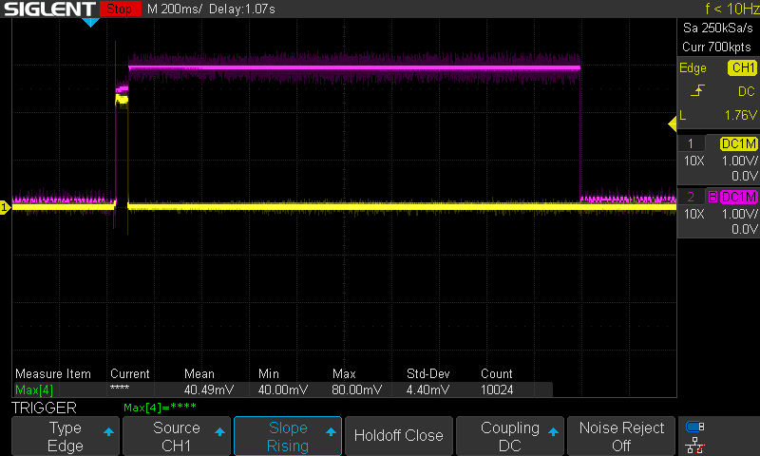Toggle the red Stop run state indicator

[119, 9]
